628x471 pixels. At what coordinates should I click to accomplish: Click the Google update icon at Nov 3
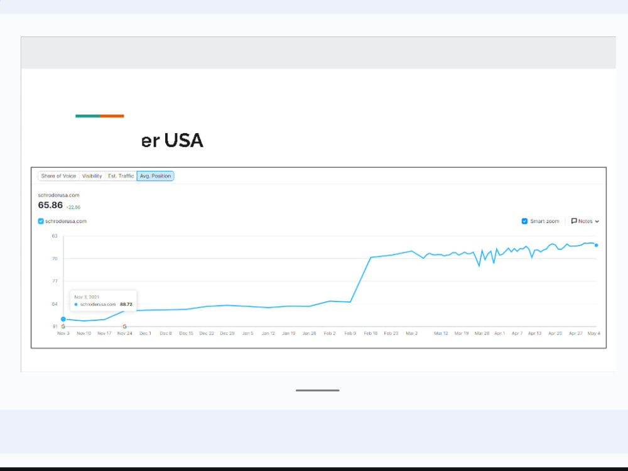tap(63, 327)
